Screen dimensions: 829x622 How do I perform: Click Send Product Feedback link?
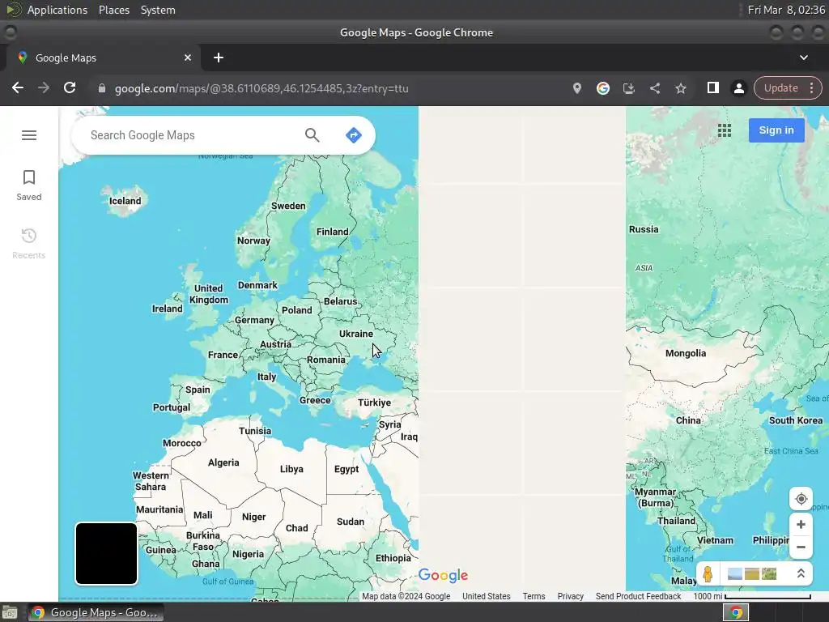pyautogui.click(x=638, y=596)
